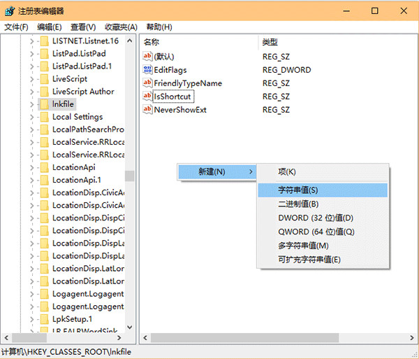Click the 类型 column header
Viewport: 419px width, 359px height.
270,42
